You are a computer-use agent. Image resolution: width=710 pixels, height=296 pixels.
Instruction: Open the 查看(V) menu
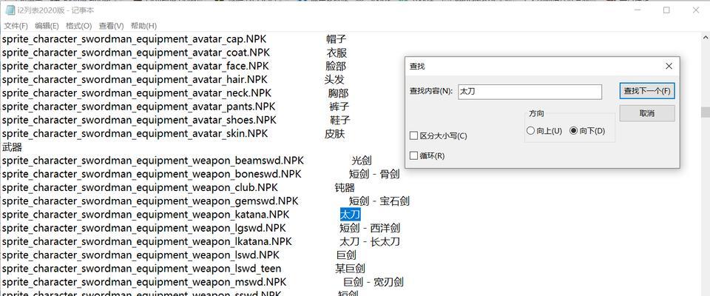coord(112,26)
